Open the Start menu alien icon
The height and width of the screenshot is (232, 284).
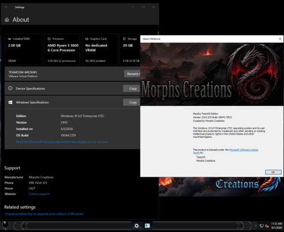(x=6, y=226)
